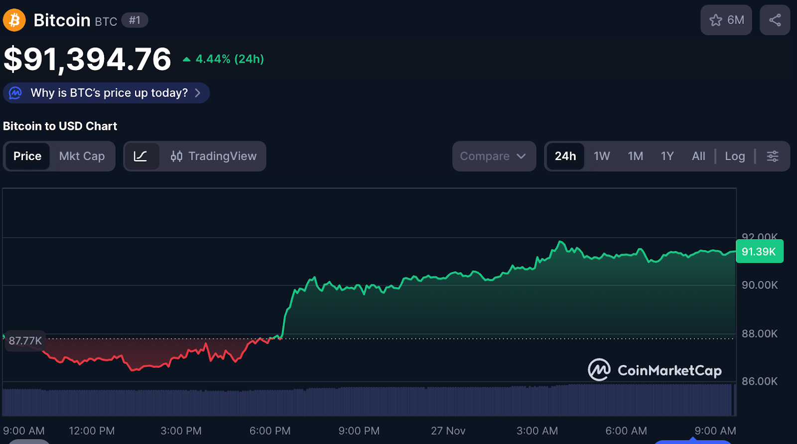797x444 pixels.
Task: Select the 1W time range tab
Action: click(602, 156)
